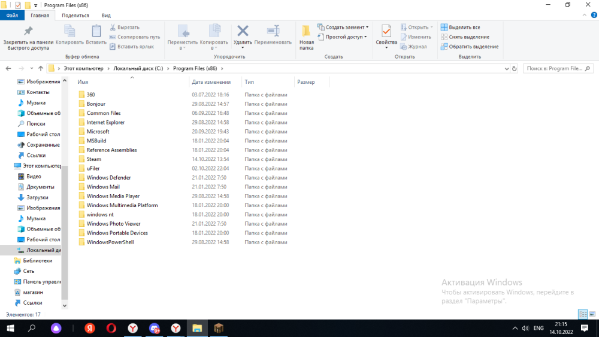The width and height of the screenshot is (599, 337).
Task: Open the recent locations dropdown chevron
Action: click(x=31, y=68)
